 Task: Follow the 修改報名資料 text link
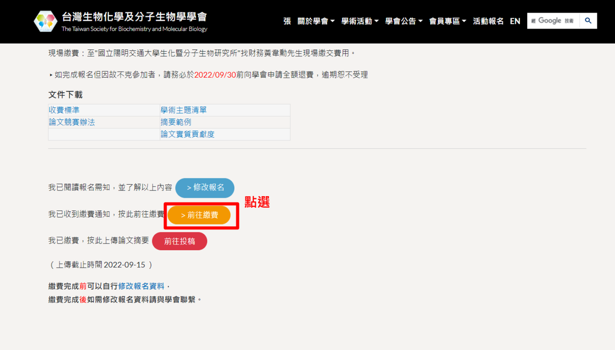click(x=141, y=286)
